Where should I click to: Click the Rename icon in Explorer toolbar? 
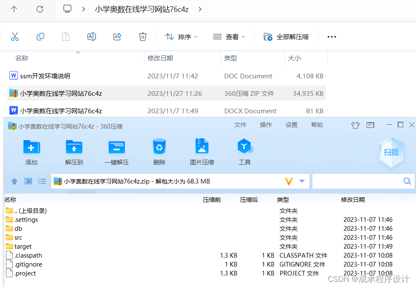[92, 37]
